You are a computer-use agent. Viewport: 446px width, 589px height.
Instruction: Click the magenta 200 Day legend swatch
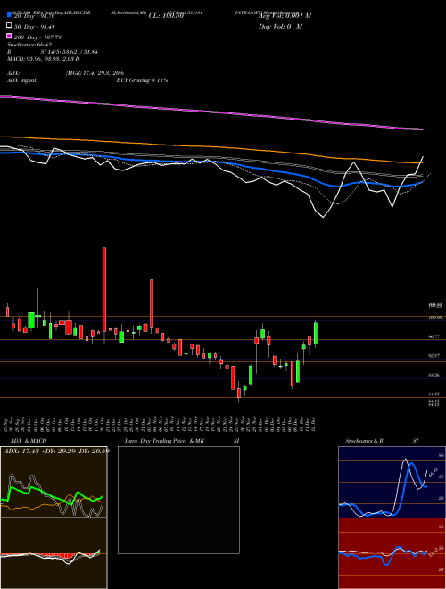(x=9, y=37)
